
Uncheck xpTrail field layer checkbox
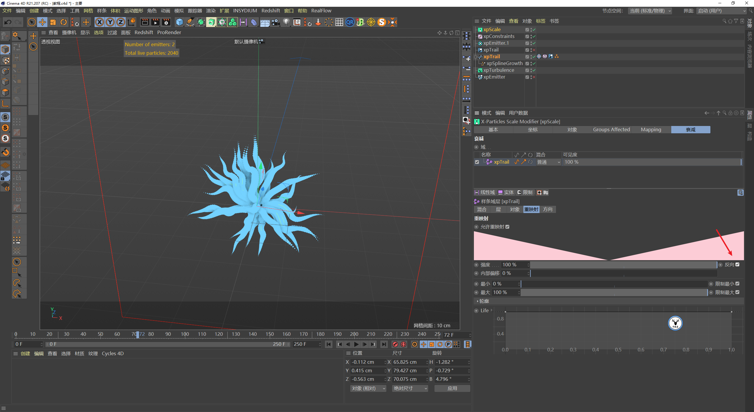[477, 162]
